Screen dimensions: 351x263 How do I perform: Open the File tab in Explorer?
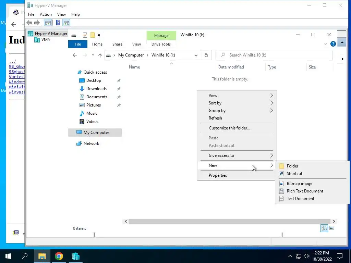(x=78, y=44)
